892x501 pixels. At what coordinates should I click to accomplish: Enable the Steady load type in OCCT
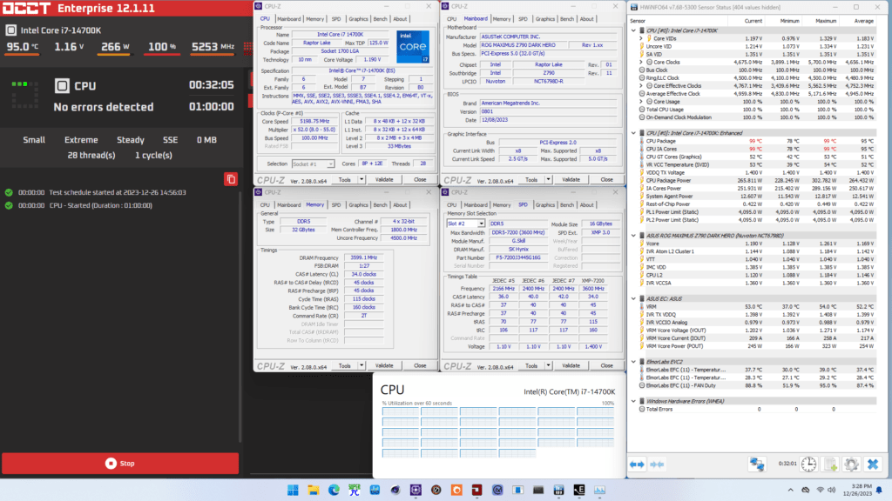click(x=130, y=139)
